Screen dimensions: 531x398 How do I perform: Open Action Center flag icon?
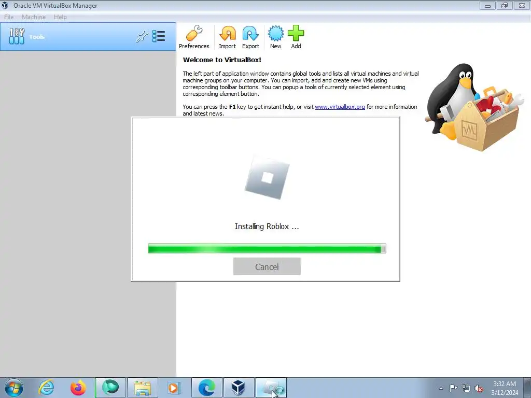click(453, 388)
